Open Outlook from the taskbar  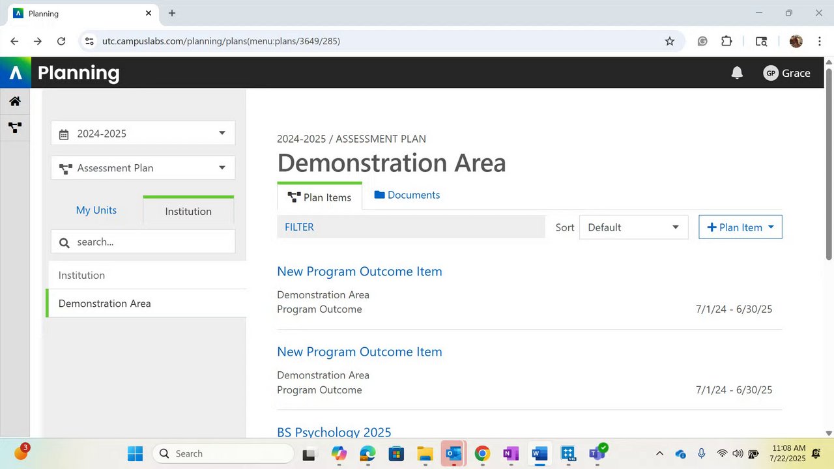point(453,453)
